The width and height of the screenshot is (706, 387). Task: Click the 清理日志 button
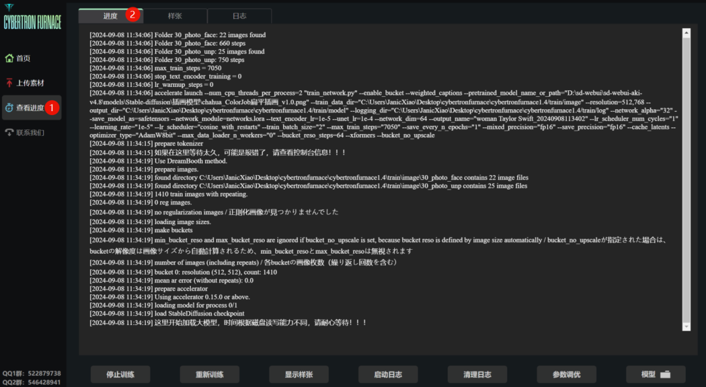(477, 375)
